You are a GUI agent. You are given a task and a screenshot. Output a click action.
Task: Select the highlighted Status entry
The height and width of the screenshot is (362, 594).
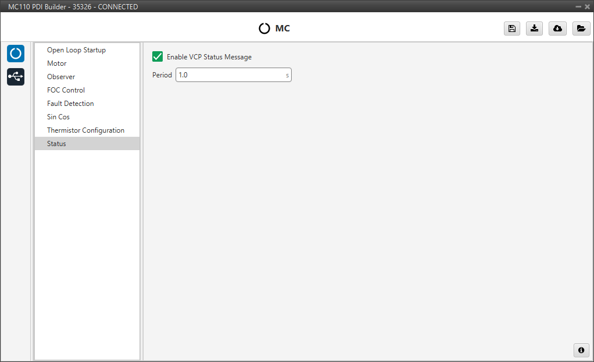click(x=56, y=144)
